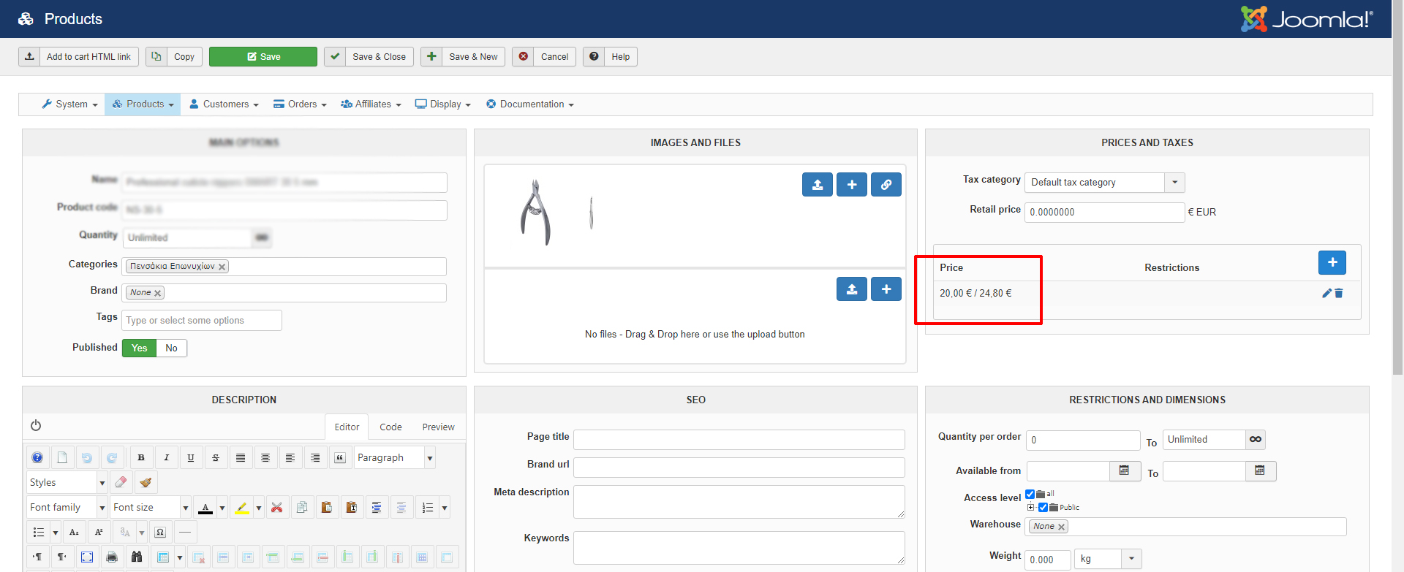Click Save & Close
Viewport: 1404px width, 572px height.
click(369, 57)
